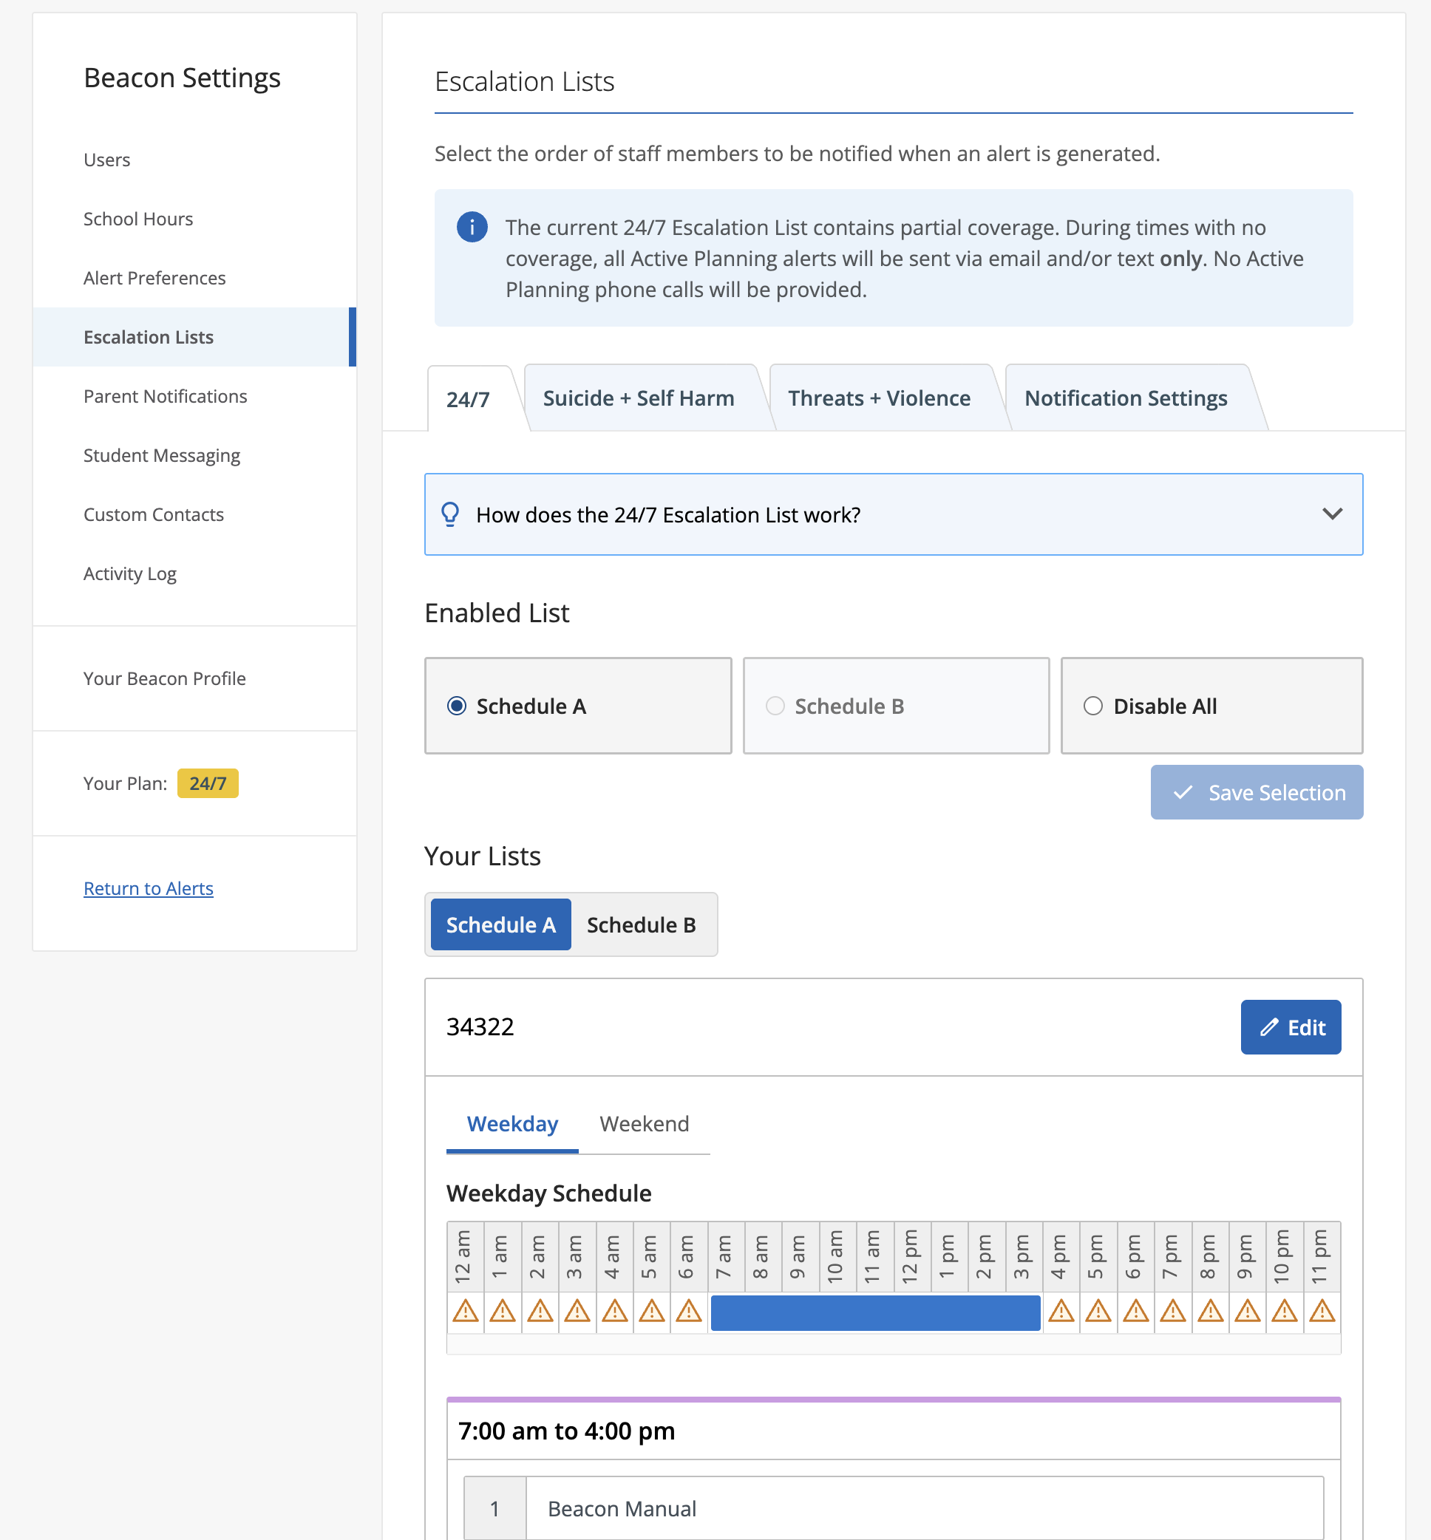This screenshot has width=1431, height=1540.
Task: Select the Schedule B radio button
Action: click(775, 706)
